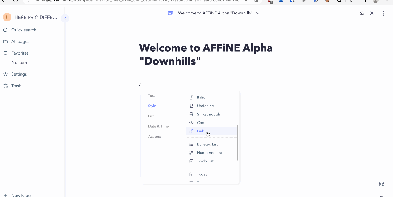
Task: Select Italic from the style menu
Action: (x=201, y=97)
